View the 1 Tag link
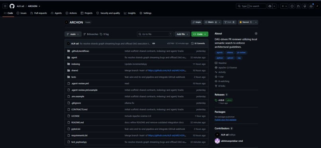The height and width of the screenshot is (148, 321). [x=104, y=34]
